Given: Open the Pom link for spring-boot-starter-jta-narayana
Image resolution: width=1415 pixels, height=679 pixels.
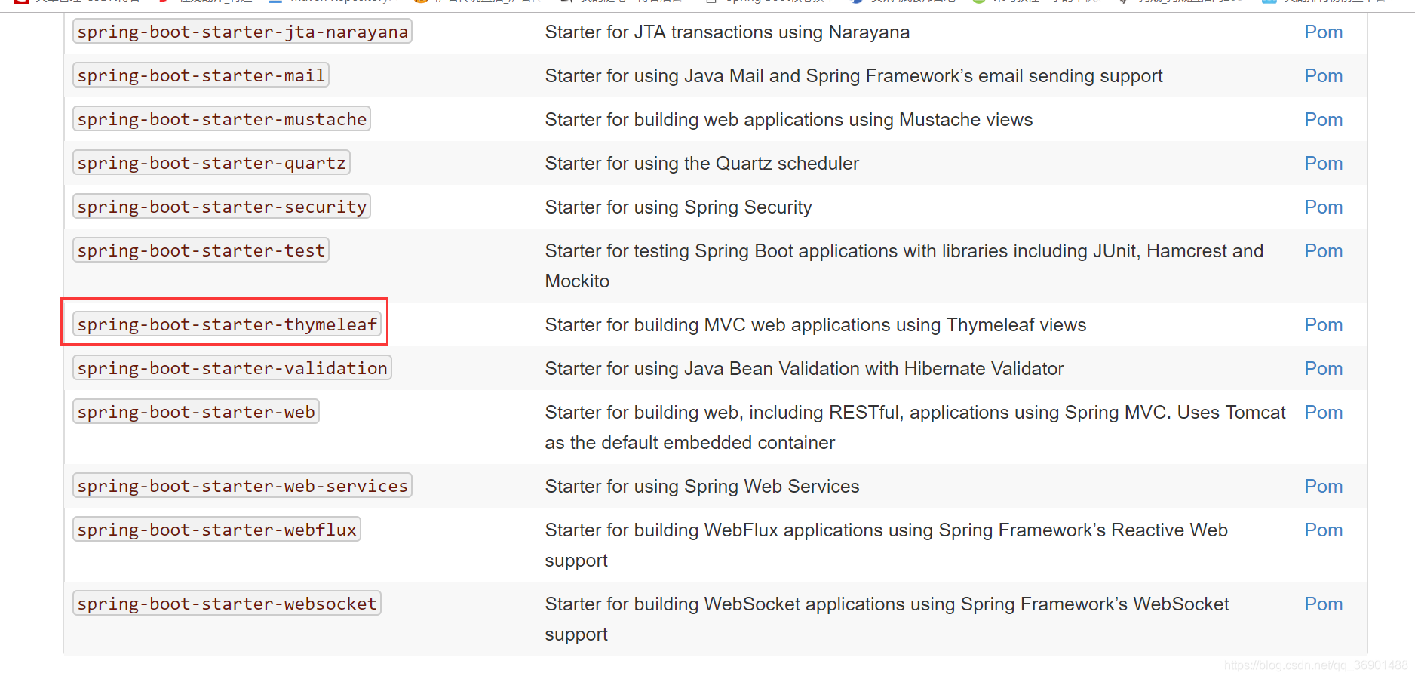Looking at the screenshot, I should coord(1324,32).
